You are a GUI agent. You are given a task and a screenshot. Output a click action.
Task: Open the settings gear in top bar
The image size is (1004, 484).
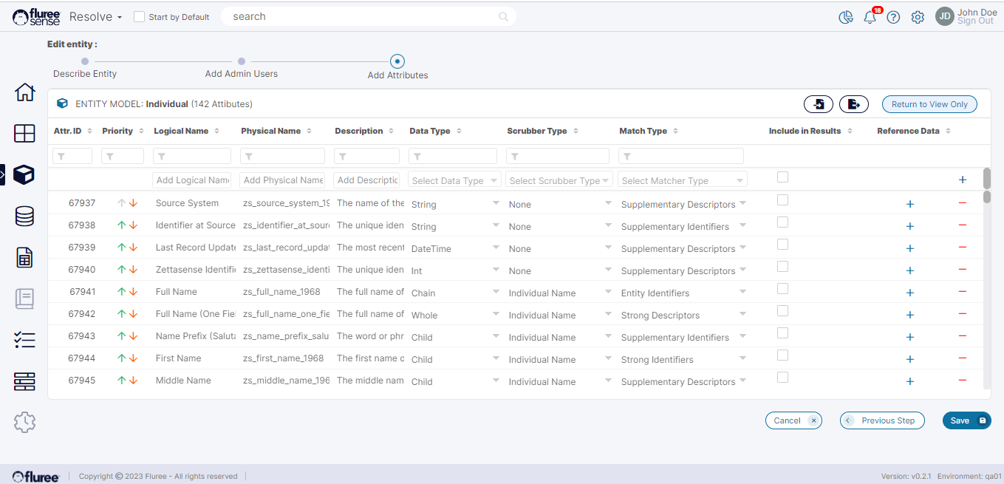pyautogui.click(x=918, y=17)
